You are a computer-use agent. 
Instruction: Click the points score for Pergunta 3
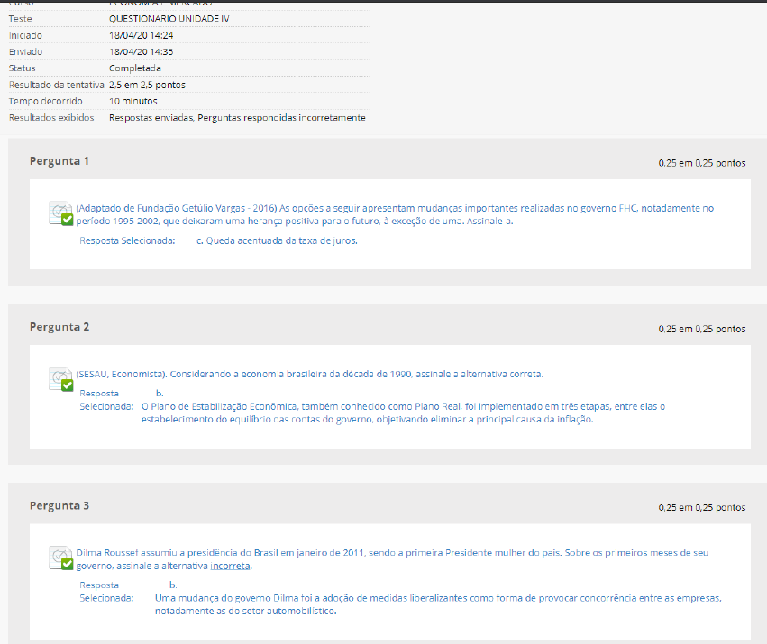coord(701,508)
